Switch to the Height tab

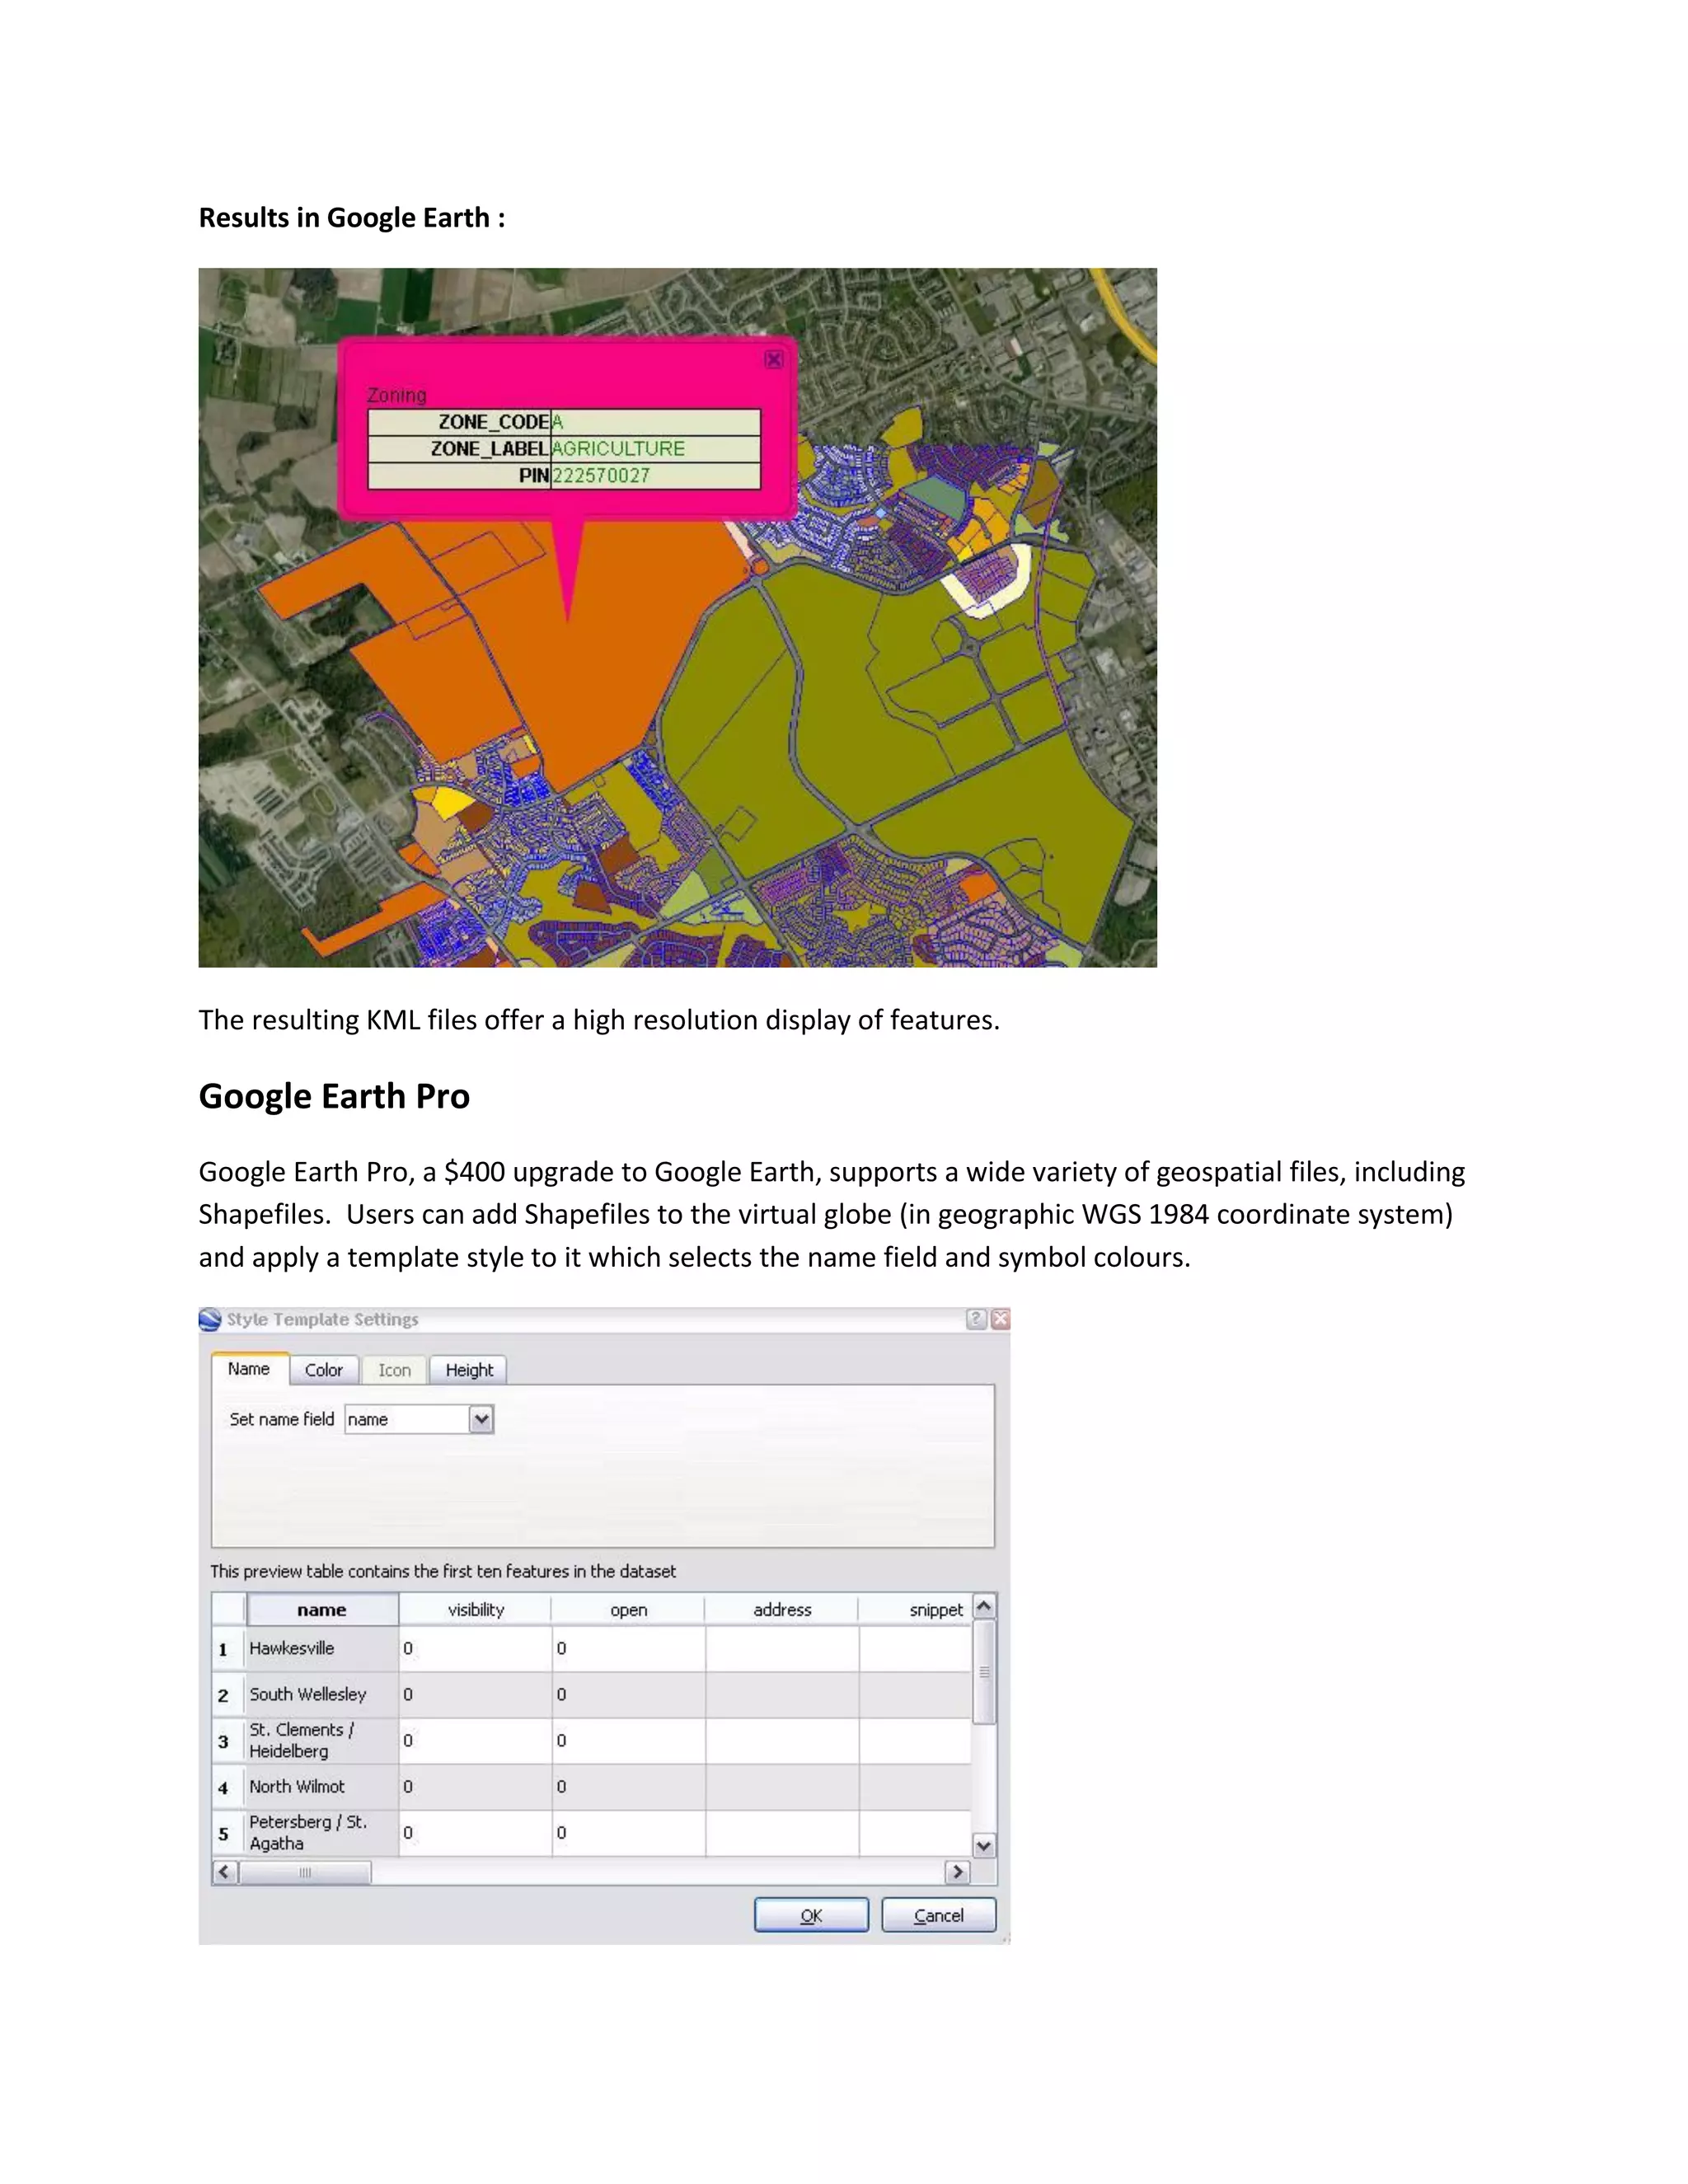(x=469, y=1370)
